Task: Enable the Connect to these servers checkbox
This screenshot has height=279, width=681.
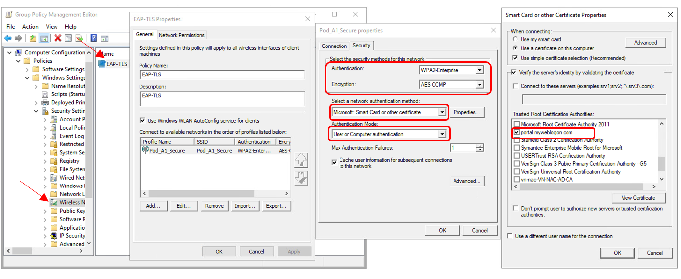Action: pyautogui.click(x=516, y=86)
